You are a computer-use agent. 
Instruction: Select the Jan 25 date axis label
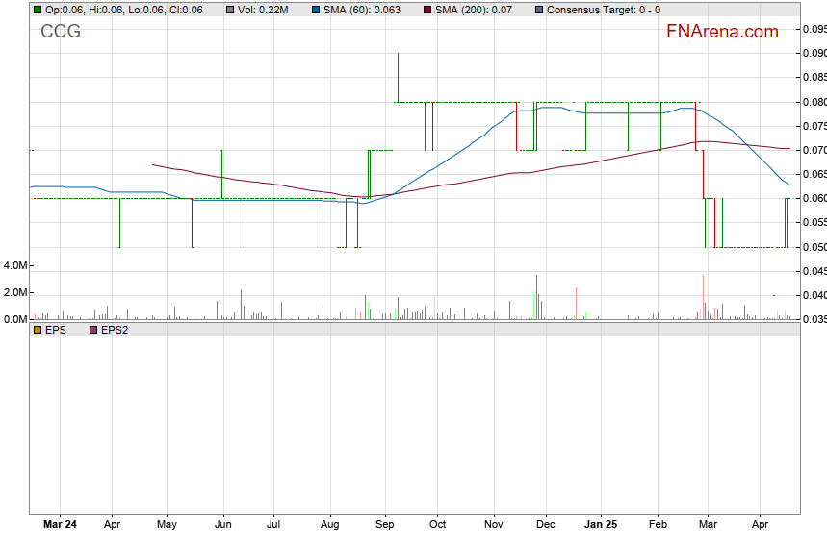tap(602, 526)
